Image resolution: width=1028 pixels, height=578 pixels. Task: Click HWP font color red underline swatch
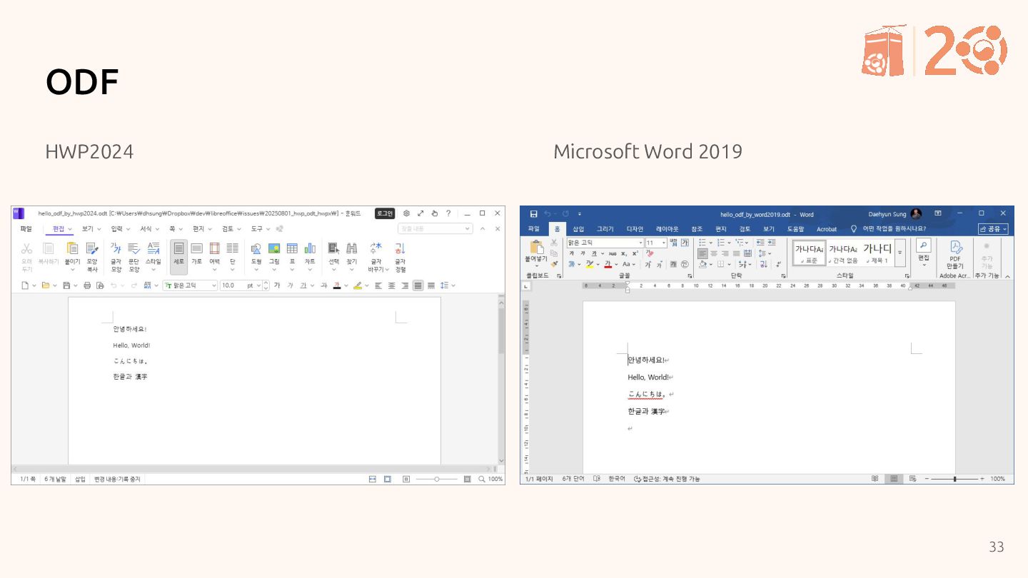click(336, 285)
